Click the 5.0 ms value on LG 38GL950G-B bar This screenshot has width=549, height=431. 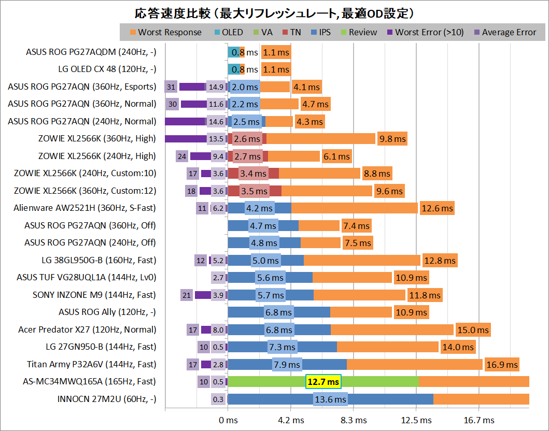(x=266, y=260)
